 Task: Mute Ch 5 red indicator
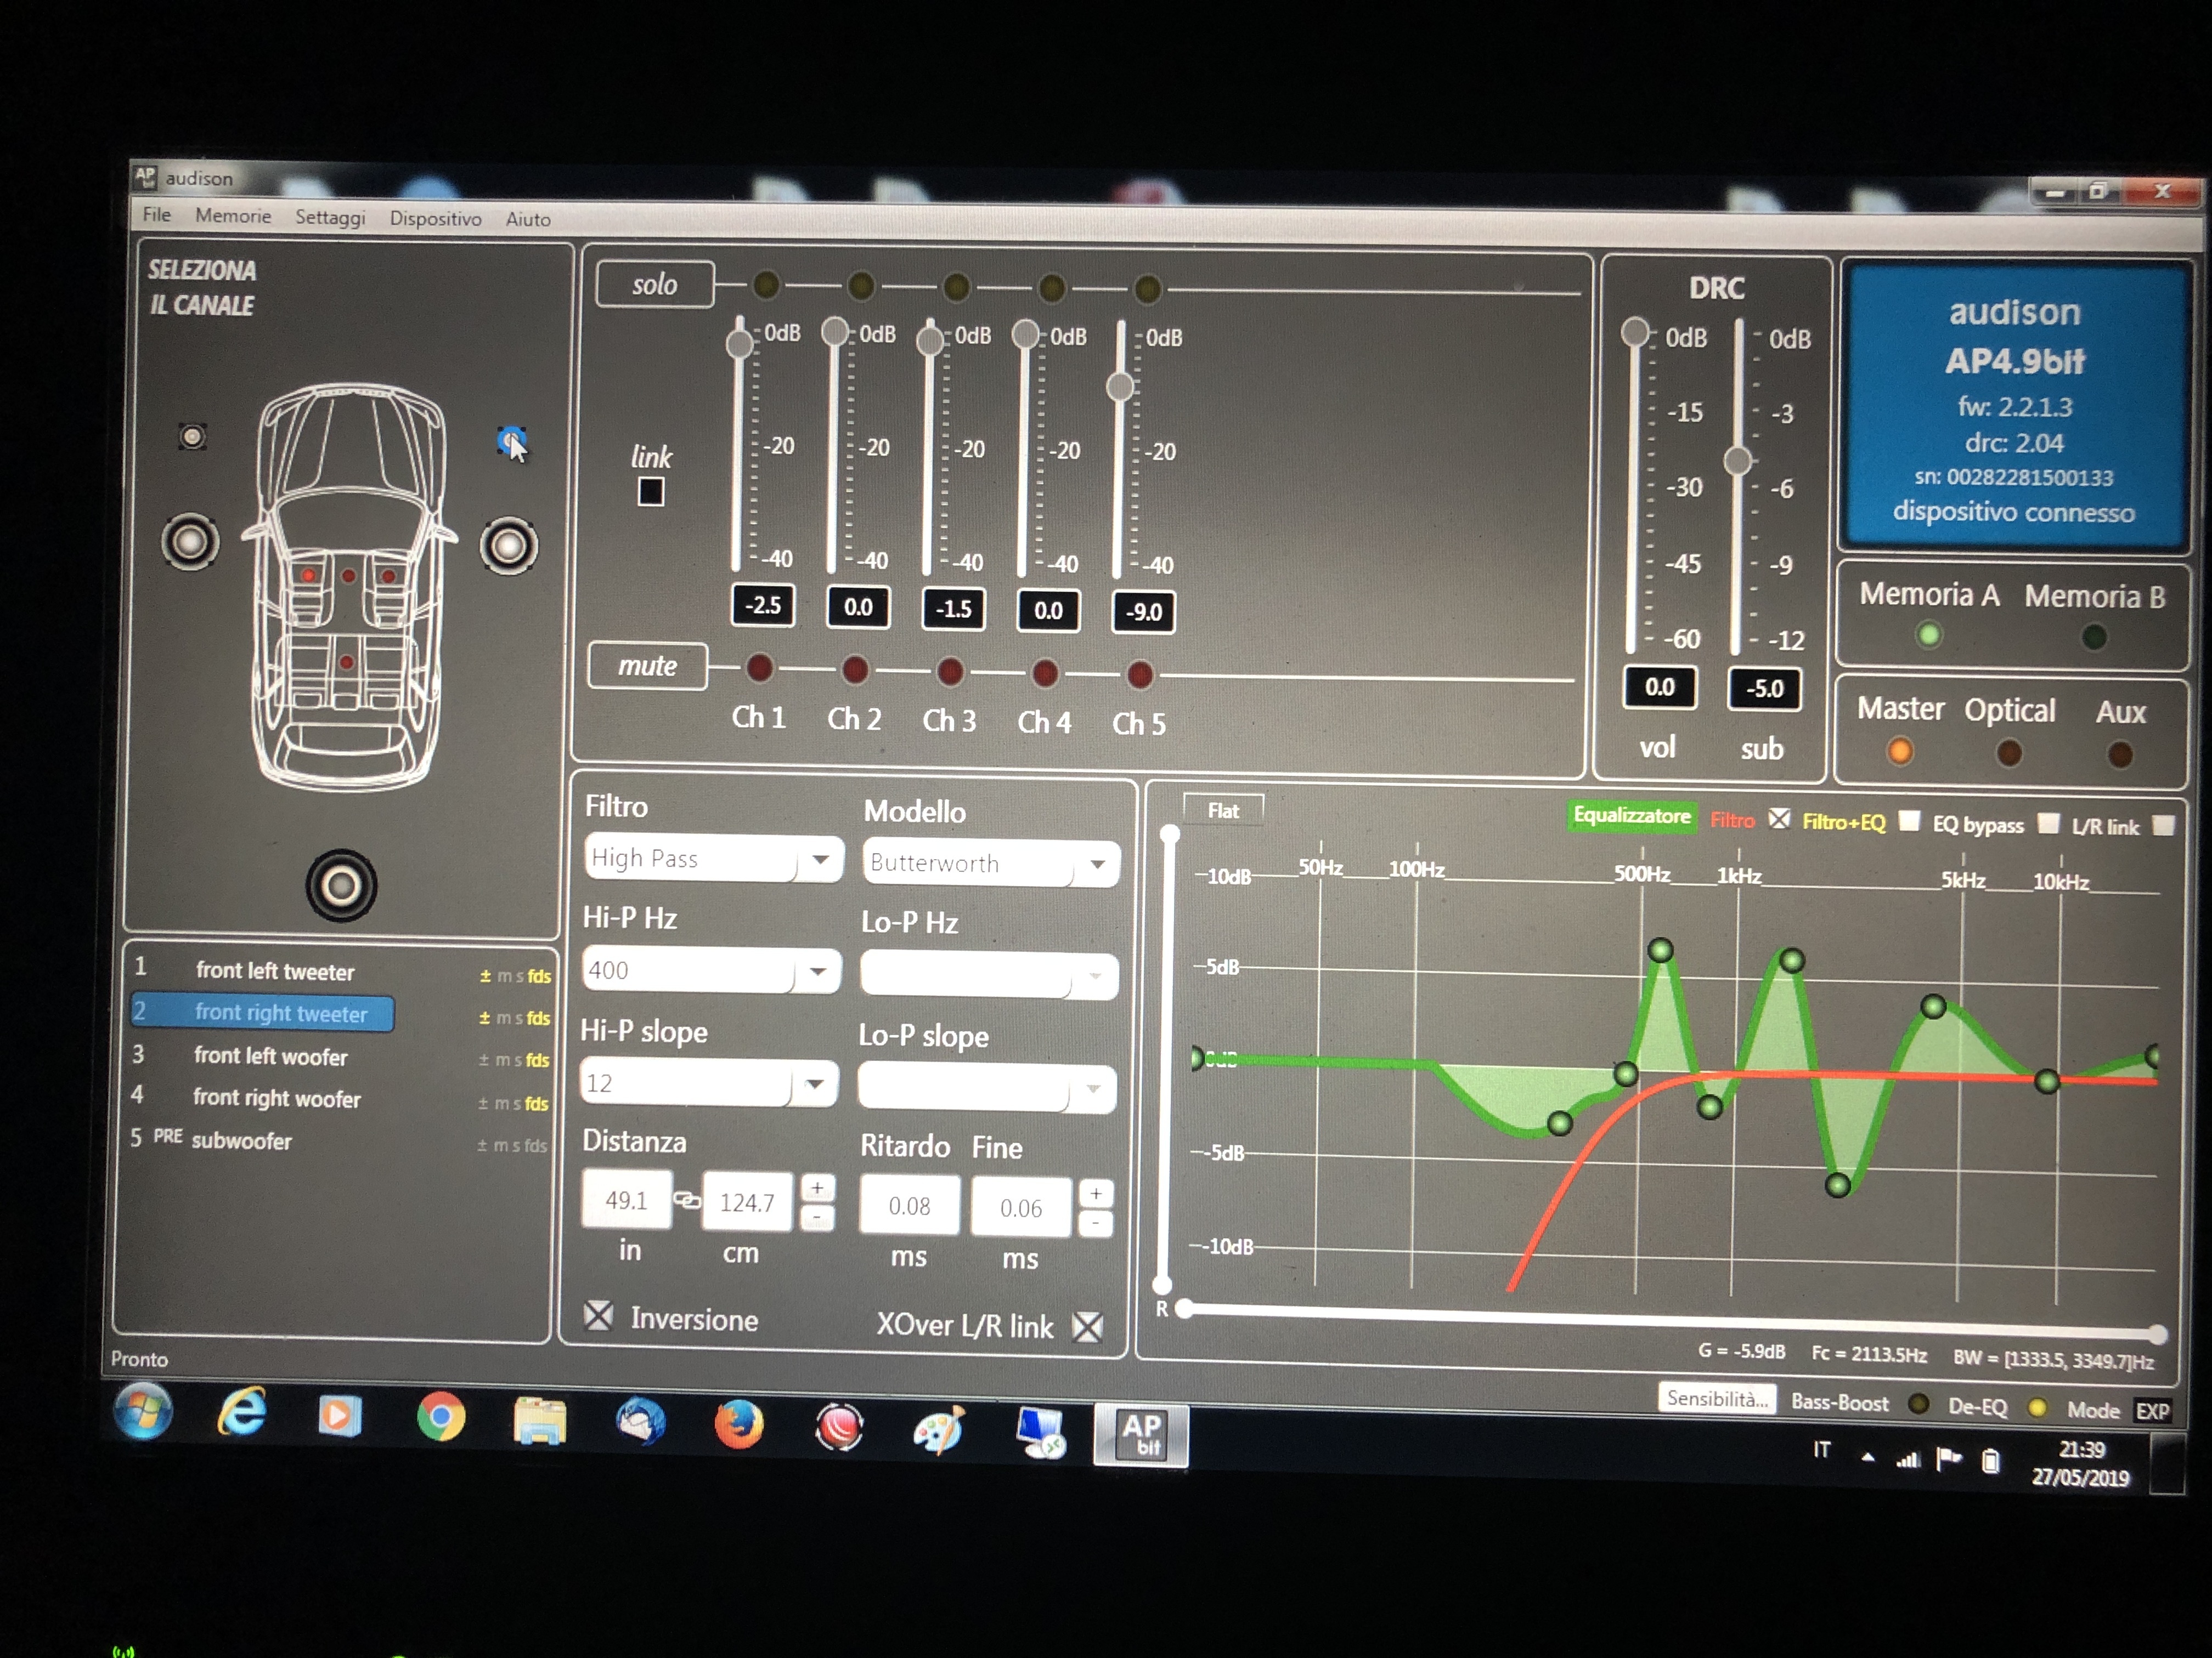point(1140,674)
